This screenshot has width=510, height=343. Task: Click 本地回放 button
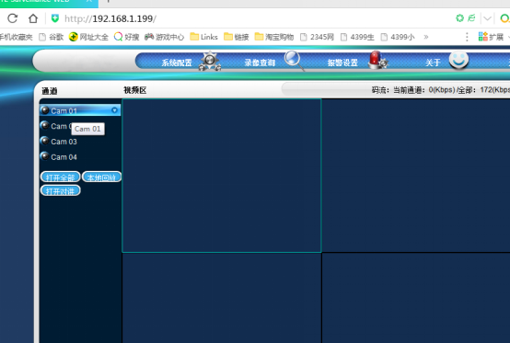101,177
